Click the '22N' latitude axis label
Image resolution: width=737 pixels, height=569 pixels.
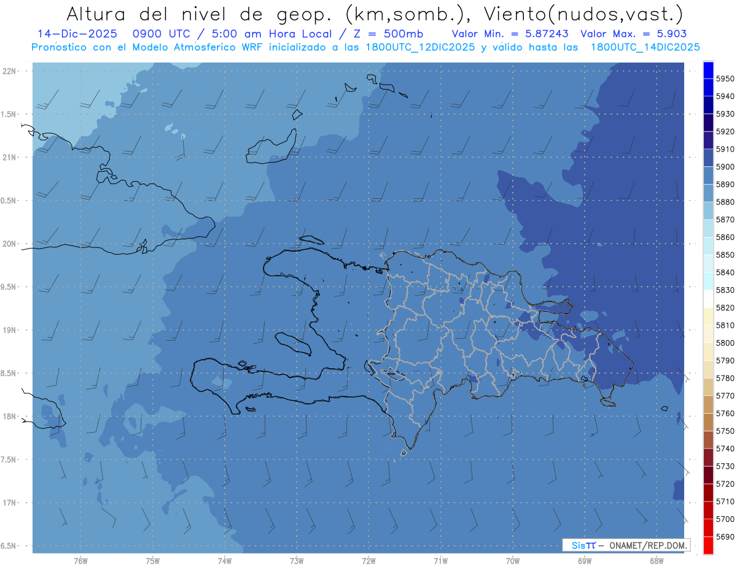coord(9,71)
